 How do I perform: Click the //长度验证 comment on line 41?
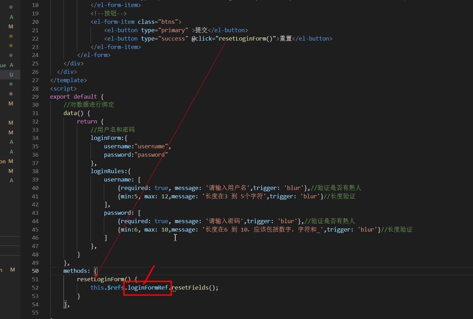click(340, 196)
